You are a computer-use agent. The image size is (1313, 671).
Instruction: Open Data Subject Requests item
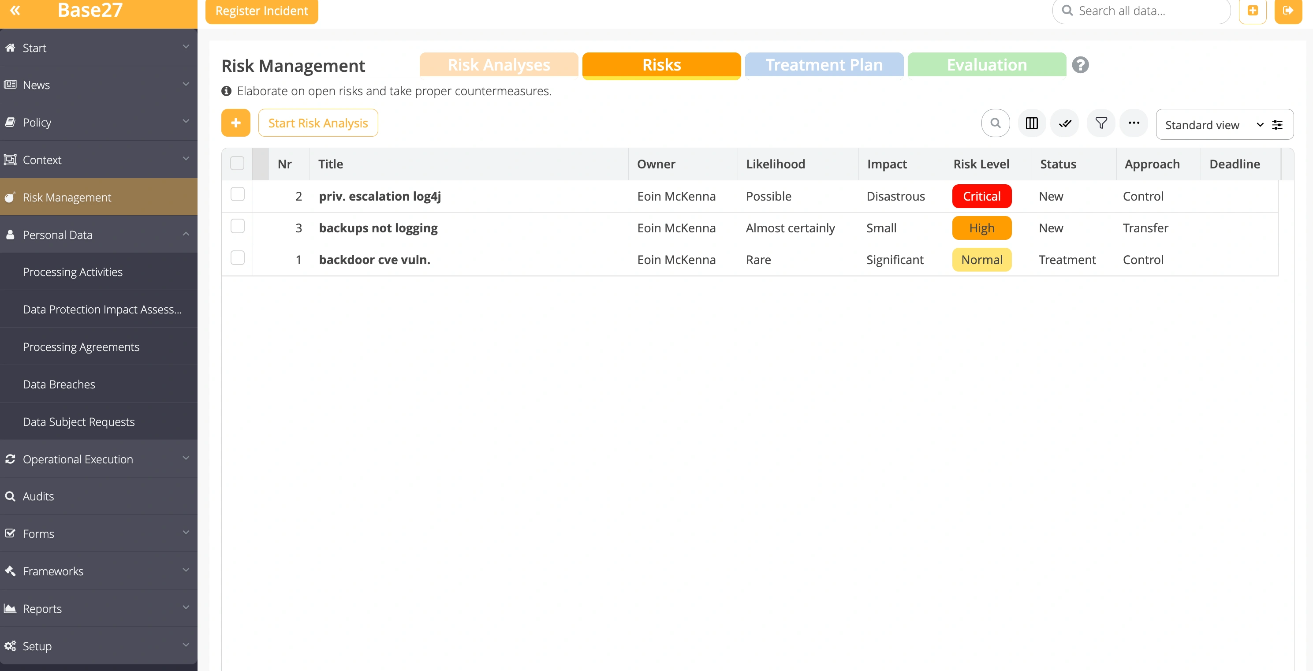coord(98,421)
